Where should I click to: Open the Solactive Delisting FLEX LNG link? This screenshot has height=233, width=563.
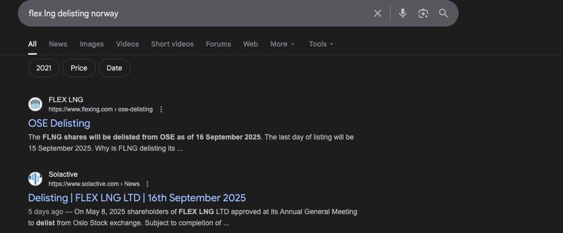click(x=137, y=198)
